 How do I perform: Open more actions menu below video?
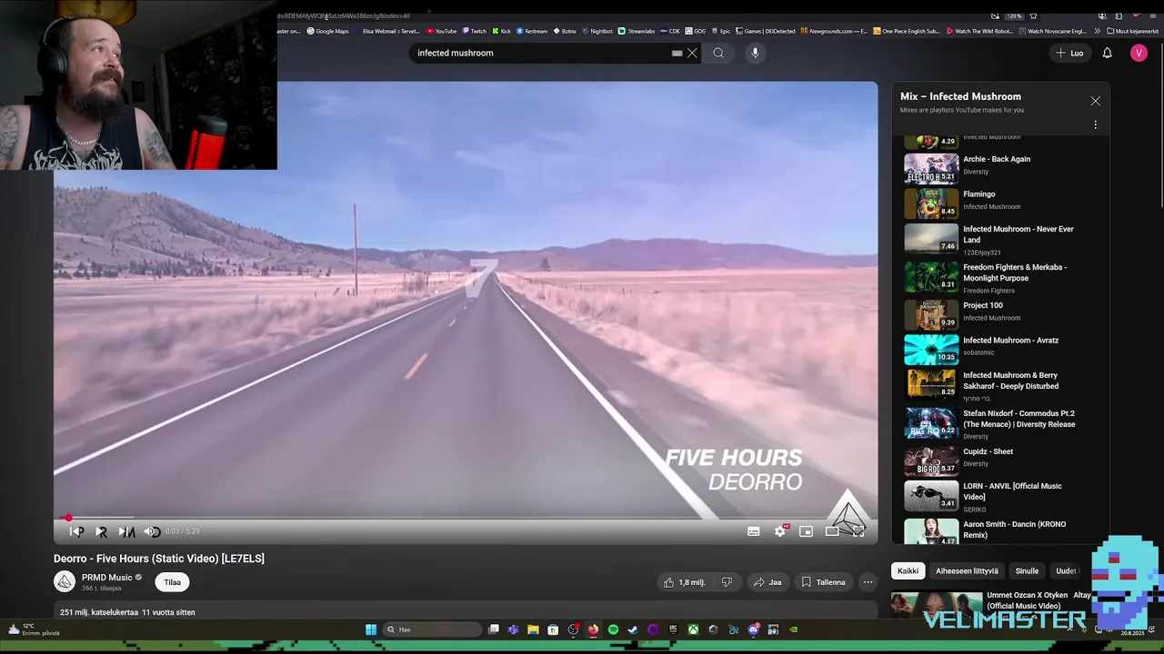(868, 582)
